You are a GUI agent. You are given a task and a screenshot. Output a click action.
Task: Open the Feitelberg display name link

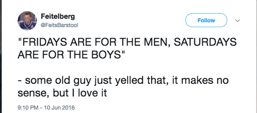tap(58, 16)
